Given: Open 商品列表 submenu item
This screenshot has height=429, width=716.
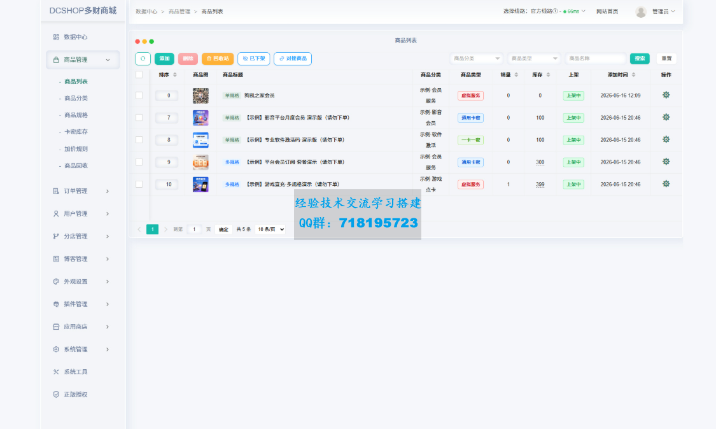Looking at the screenshot, I should click(76, 81).
